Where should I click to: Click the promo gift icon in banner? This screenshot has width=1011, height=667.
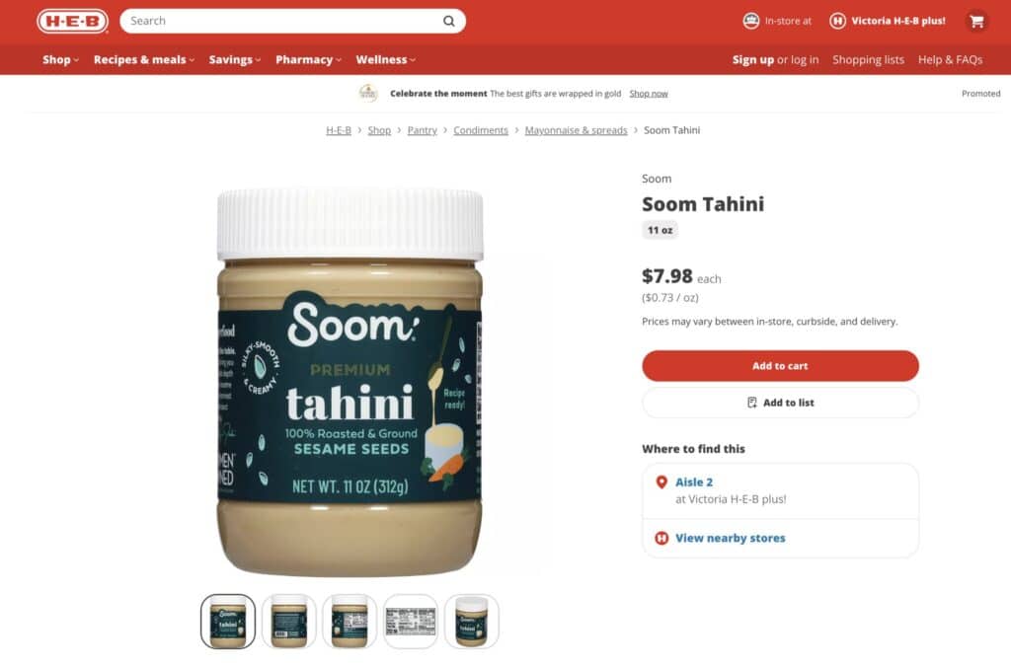click(x=368, y=93)
